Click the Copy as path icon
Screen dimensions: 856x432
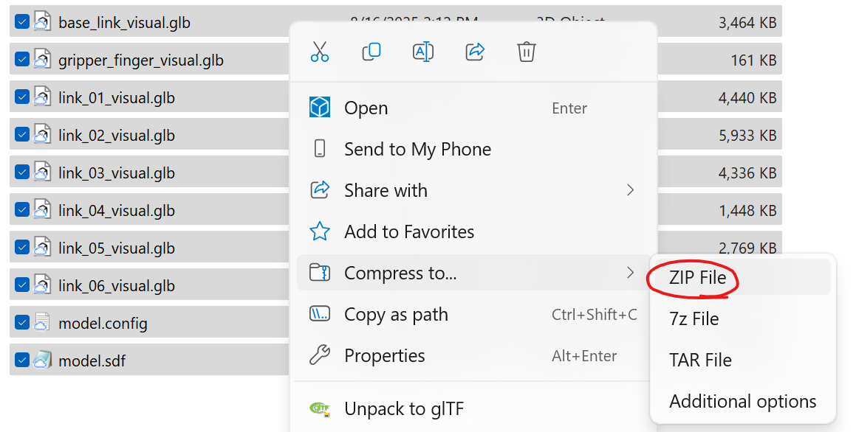click(x=319, y=314)
